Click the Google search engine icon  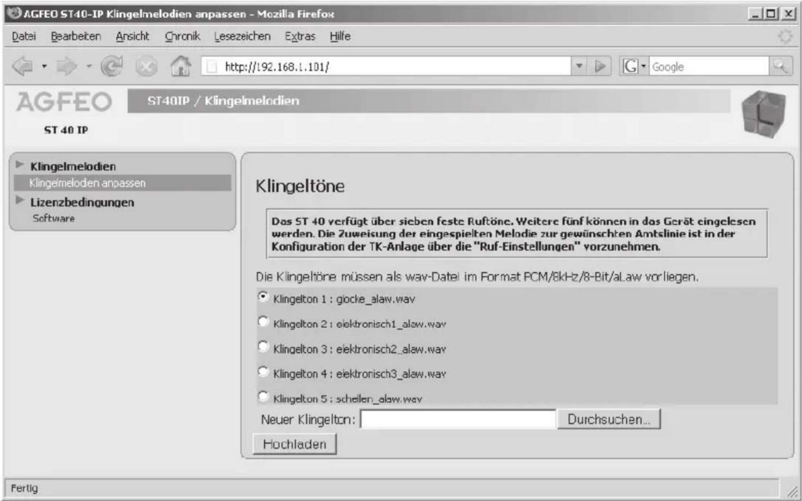click(x=630, y=67)
